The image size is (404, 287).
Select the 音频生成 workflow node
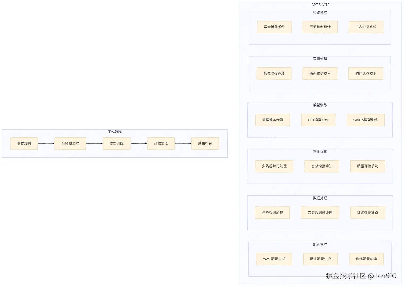click(161, 143)
